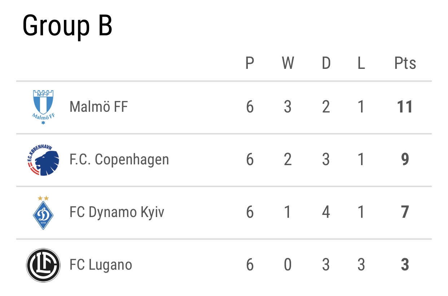Click the P column header

point(250,63)
